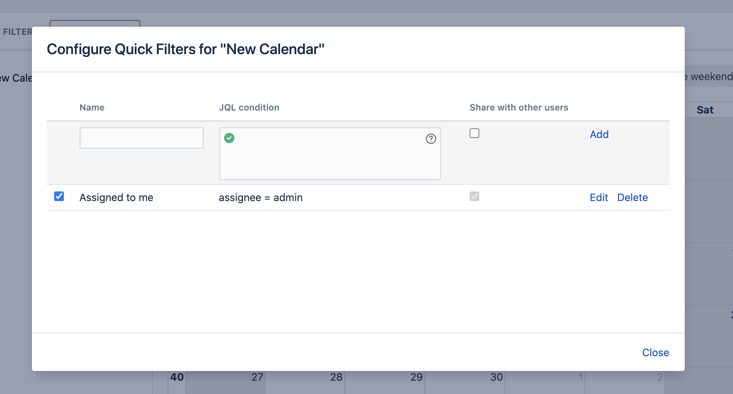Image resolution: width=733 pixels, height=394 pixels.
Task: Focus the new filter Name input field
Action: pos(142,138)
